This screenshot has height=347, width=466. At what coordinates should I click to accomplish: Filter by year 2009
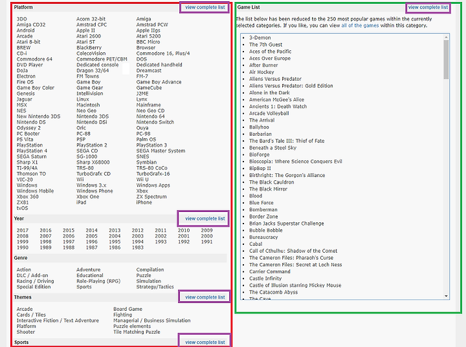[206, 230]
